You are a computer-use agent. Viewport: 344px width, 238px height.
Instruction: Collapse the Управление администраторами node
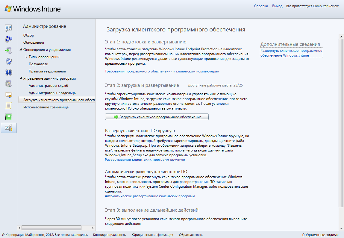[x=21, y=78]
